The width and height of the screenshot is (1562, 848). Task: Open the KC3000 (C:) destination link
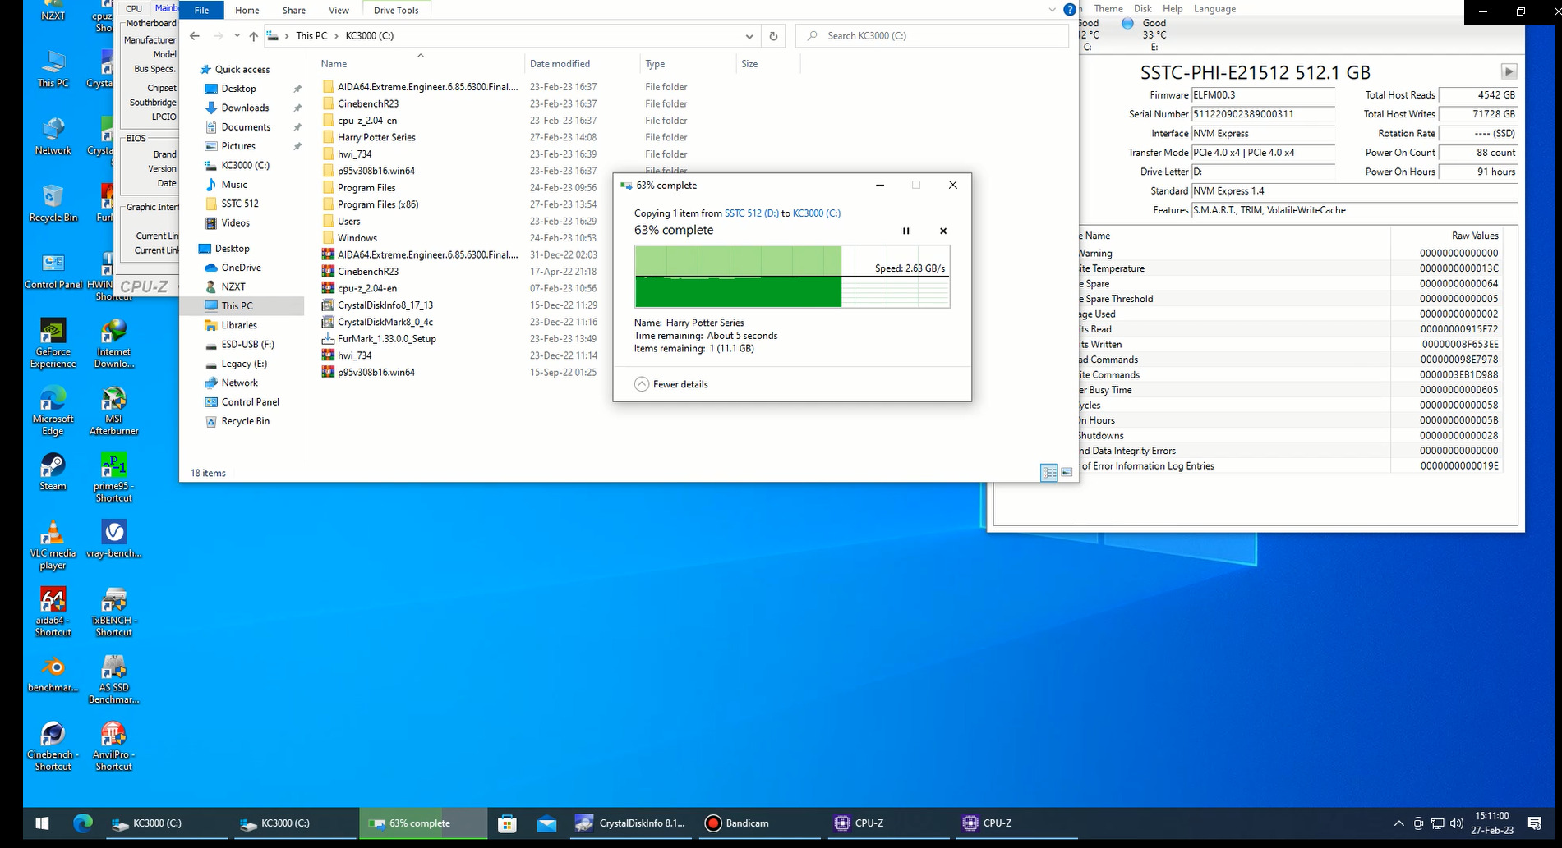816,213
